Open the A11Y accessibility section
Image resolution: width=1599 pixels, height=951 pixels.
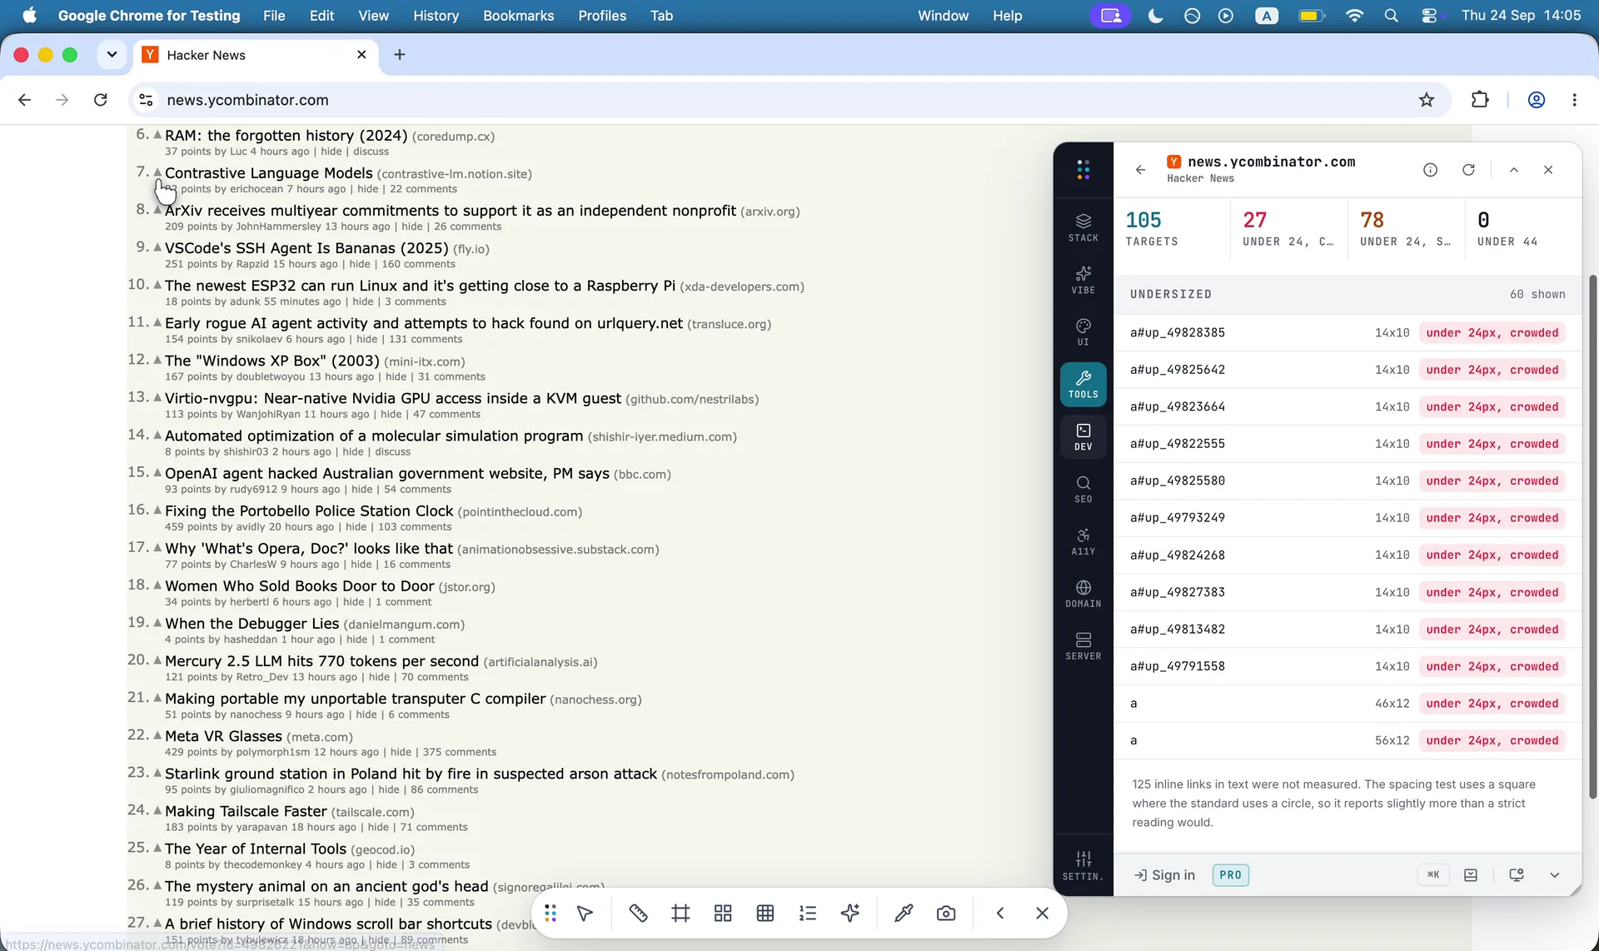1083,541
